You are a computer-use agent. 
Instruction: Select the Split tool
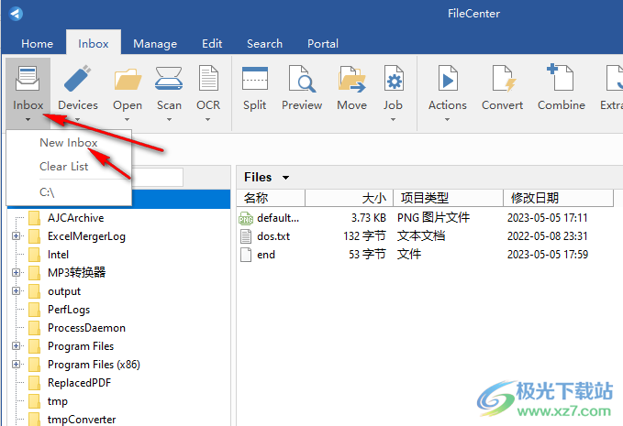click(x=255, y=79)
